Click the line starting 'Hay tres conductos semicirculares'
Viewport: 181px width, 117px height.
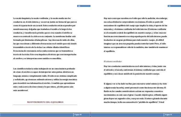(135, 66)
